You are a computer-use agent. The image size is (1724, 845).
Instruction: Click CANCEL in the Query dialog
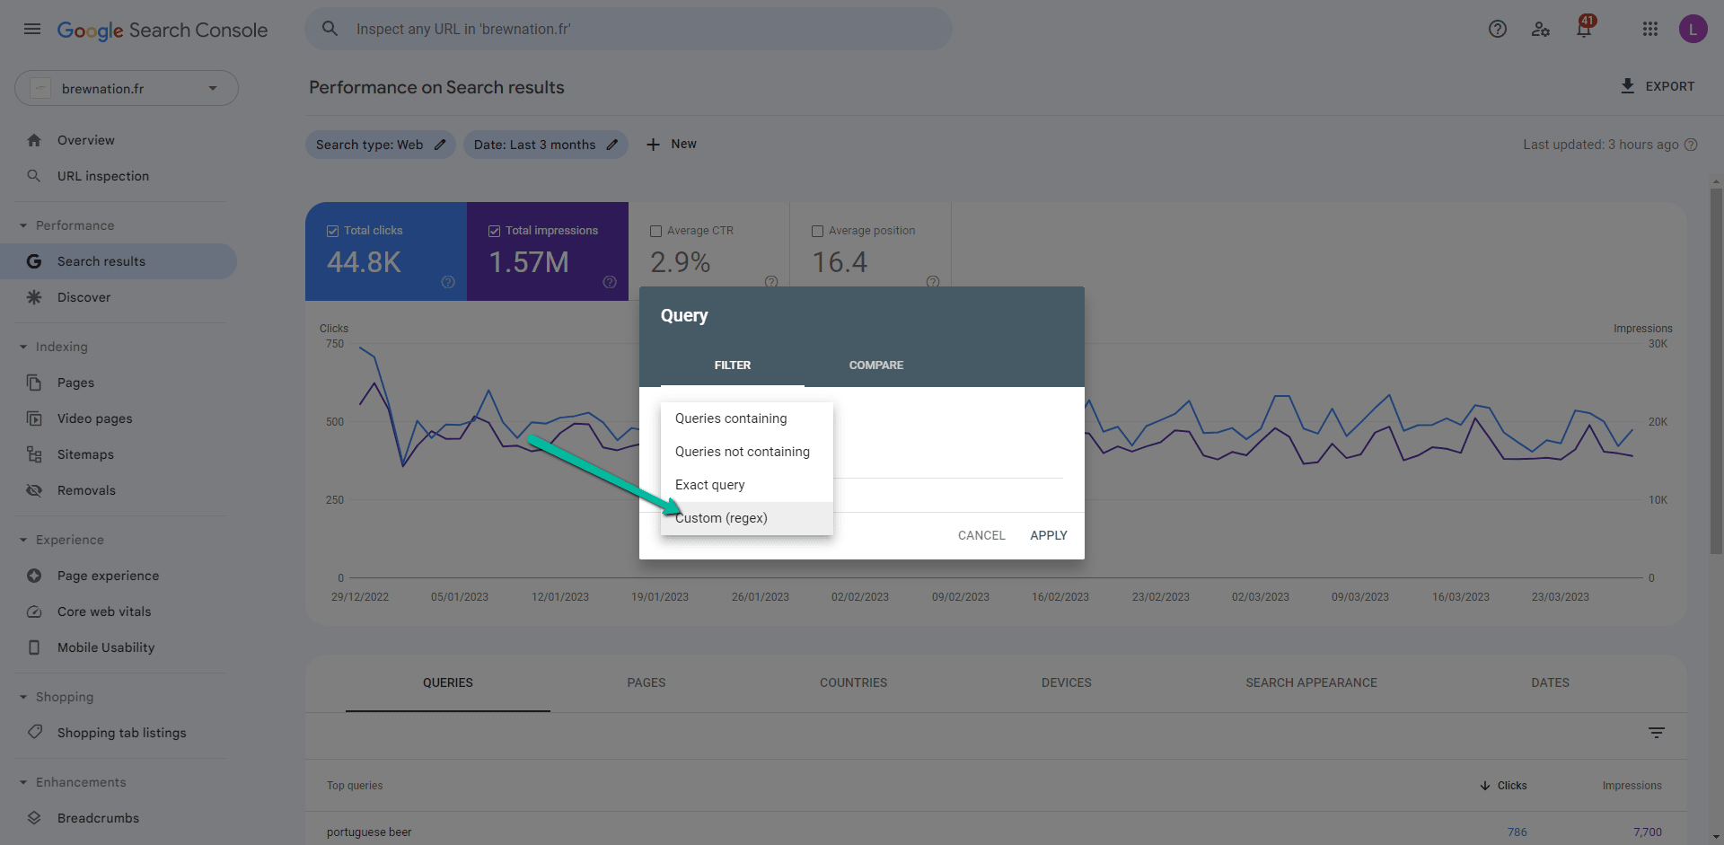981,535
